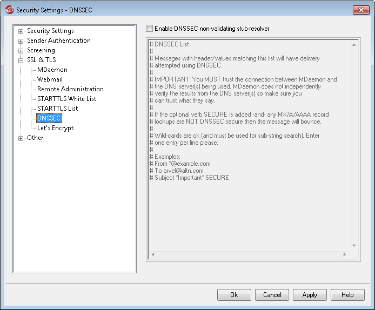This screenshot has height=310, width=375.
Task: Apply the DNSSEC settings
Action: (x=310, y=295)
